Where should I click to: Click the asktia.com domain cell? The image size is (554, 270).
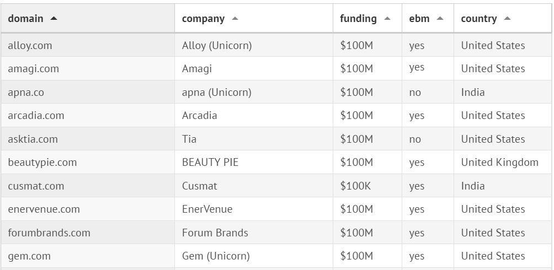(x=33, y=139)
